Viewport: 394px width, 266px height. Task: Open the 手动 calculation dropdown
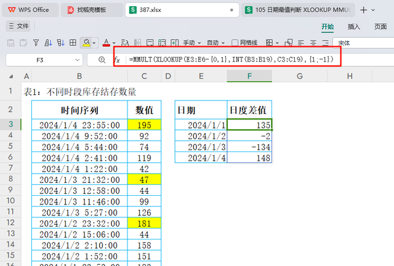click(192, 43)
